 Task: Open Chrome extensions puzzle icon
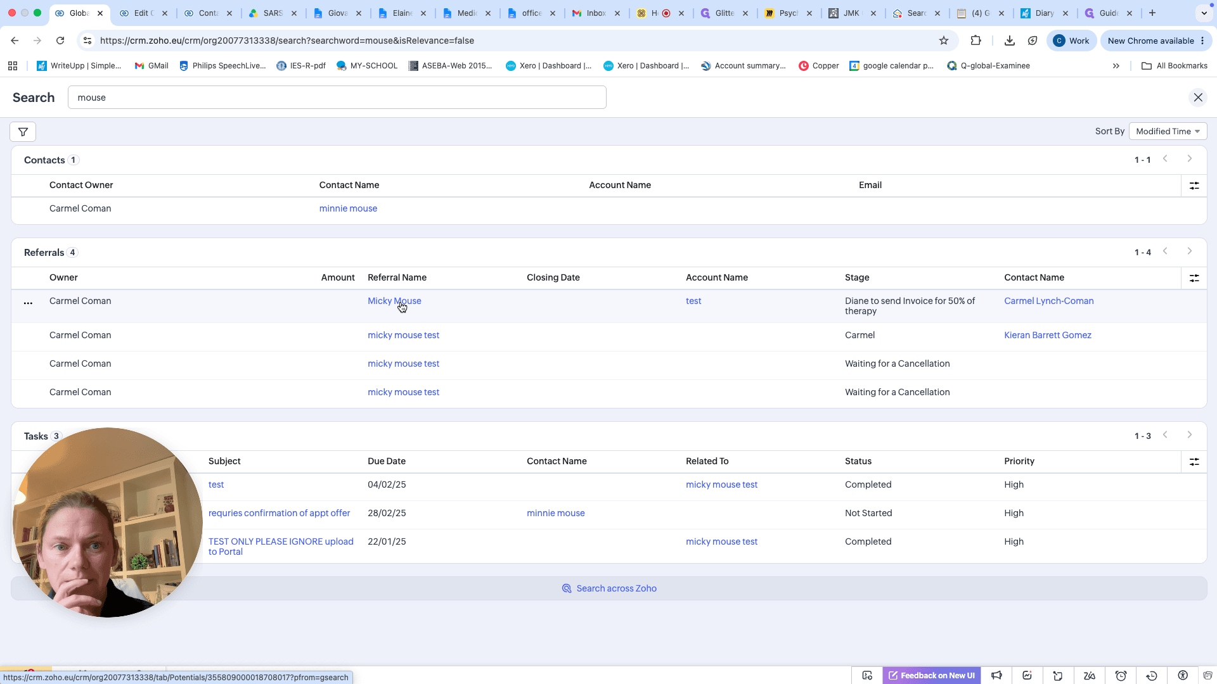pyautogui.click(x=976, y=41)
